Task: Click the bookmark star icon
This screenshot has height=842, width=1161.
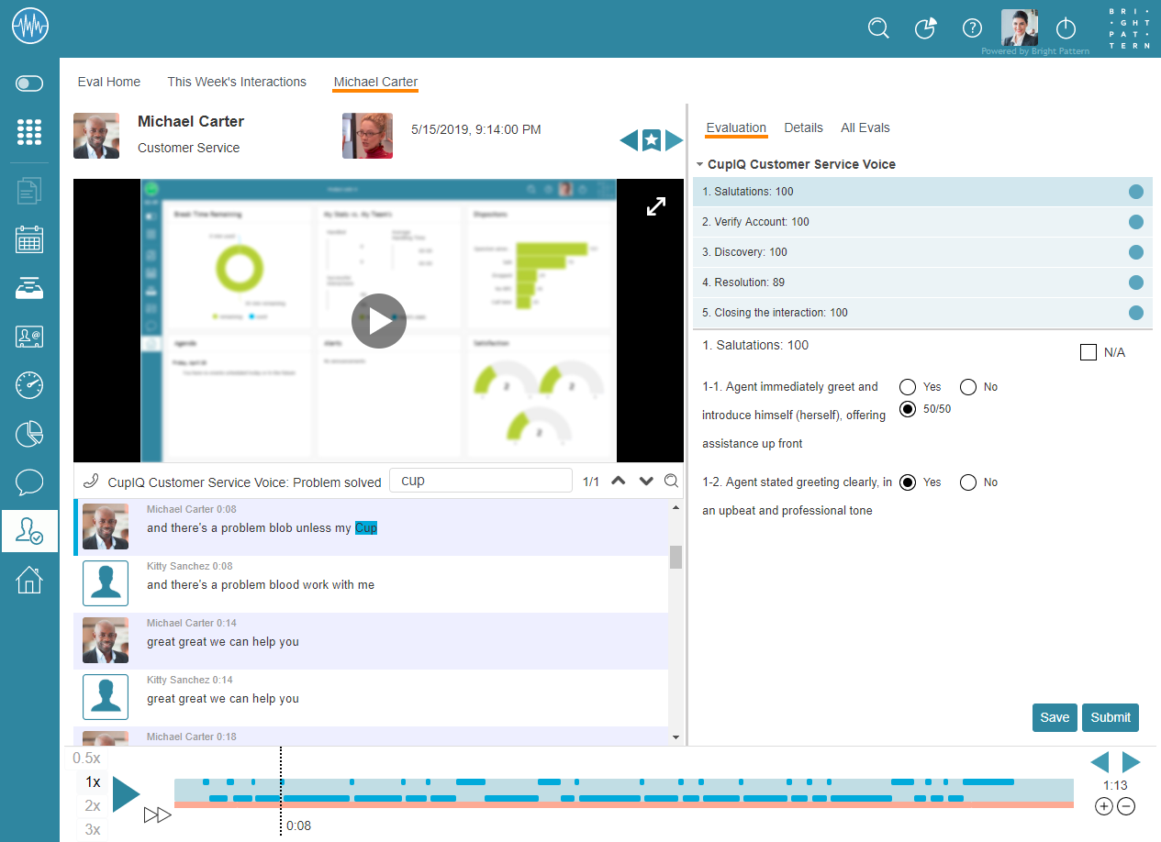Action: (x=652, y=140)
